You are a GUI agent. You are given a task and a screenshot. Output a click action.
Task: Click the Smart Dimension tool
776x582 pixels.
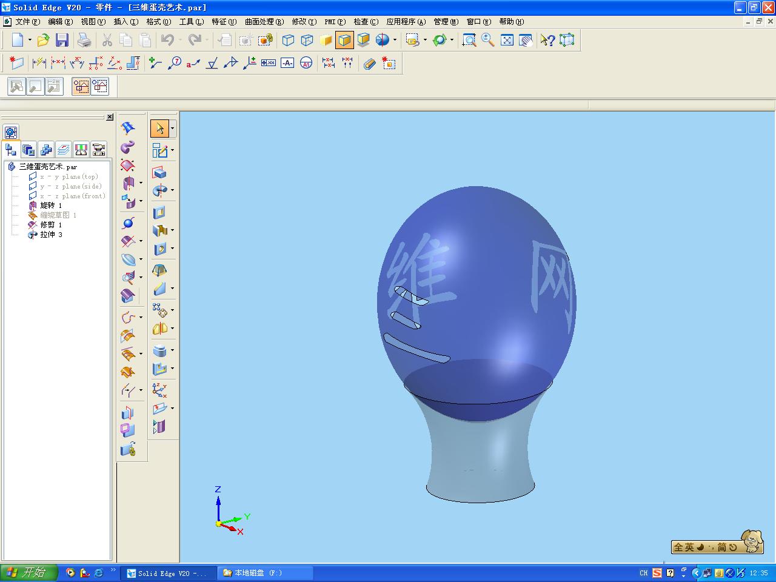(x=39, y=63)
